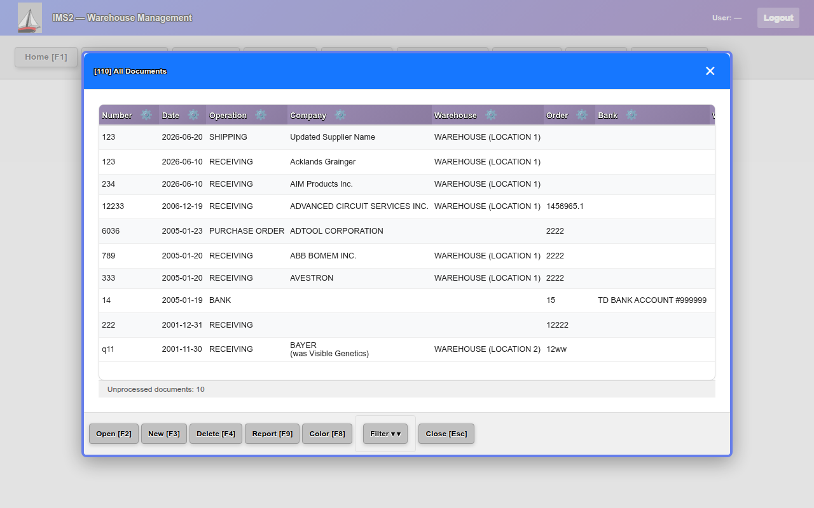Select the Acklands Grainger row

pos(407,162)
